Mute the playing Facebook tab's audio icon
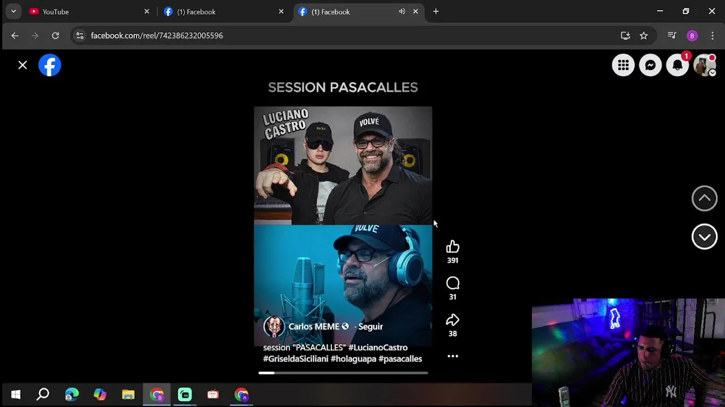The image size is (725, 407). 402,11
